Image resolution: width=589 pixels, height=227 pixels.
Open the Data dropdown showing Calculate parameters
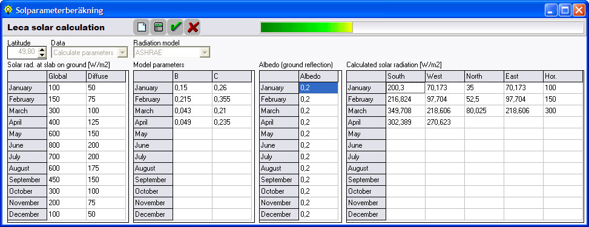[90, 53]
